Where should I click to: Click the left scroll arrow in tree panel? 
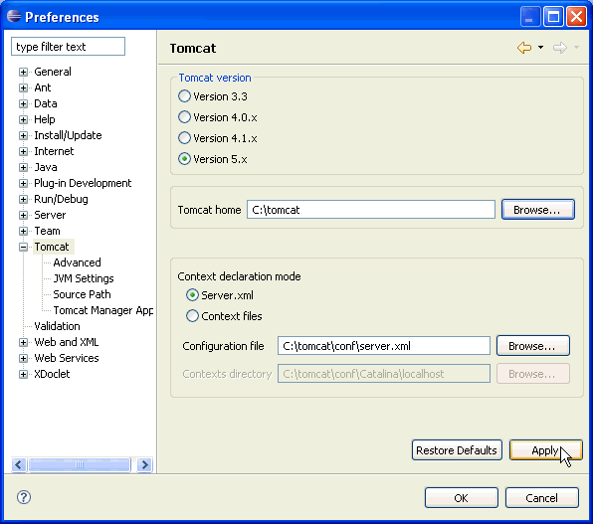(19, 464)
